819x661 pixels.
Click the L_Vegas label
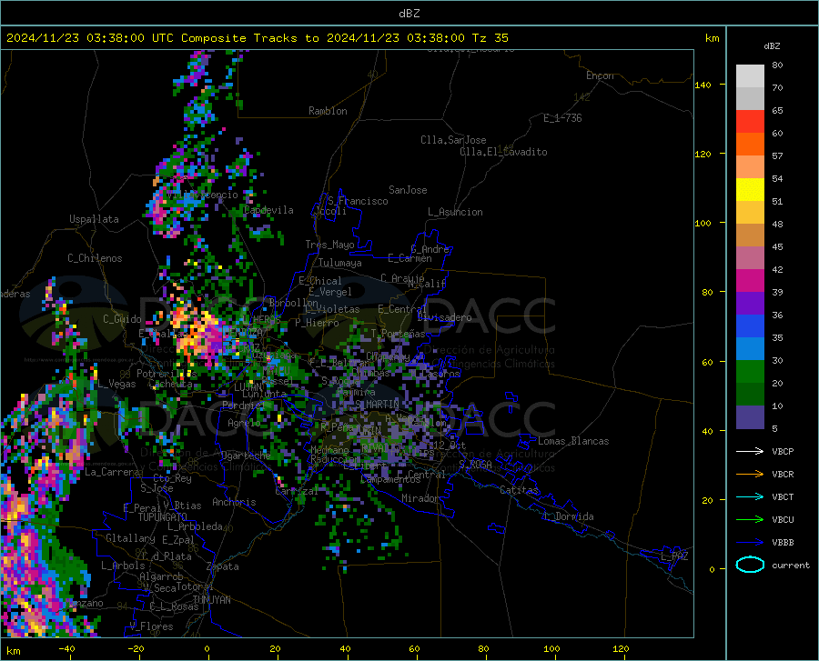pyautogui.click(x=116, y=384)
